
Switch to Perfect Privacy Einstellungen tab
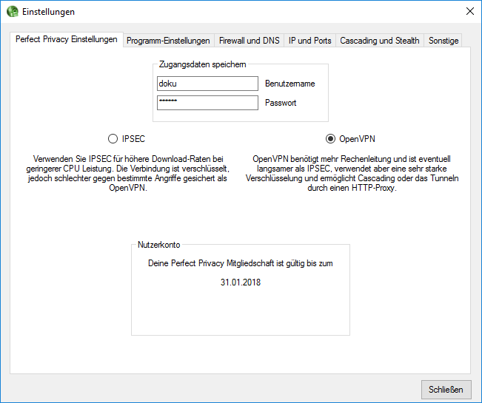pos(67,39)
